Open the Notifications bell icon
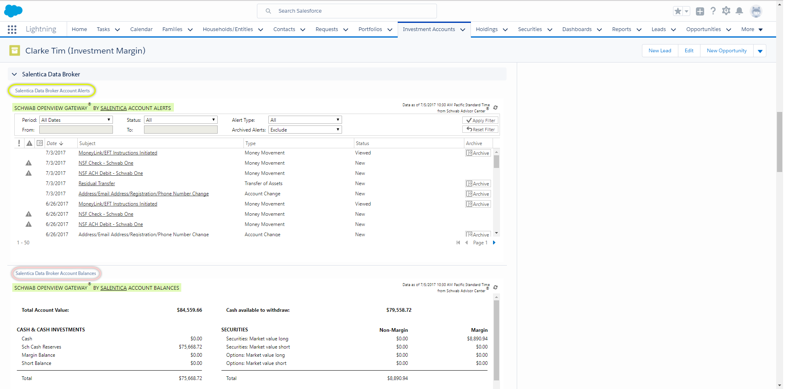788x389 pixels. pos(739,11)
